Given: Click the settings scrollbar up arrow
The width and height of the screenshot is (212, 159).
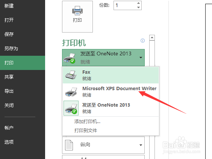Looking at the screenshot, I should click(152, 37).
